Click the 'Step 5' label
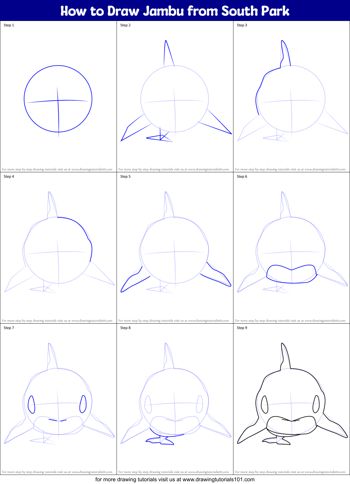The width and height of the screenshot is (350, 484). 125,176
